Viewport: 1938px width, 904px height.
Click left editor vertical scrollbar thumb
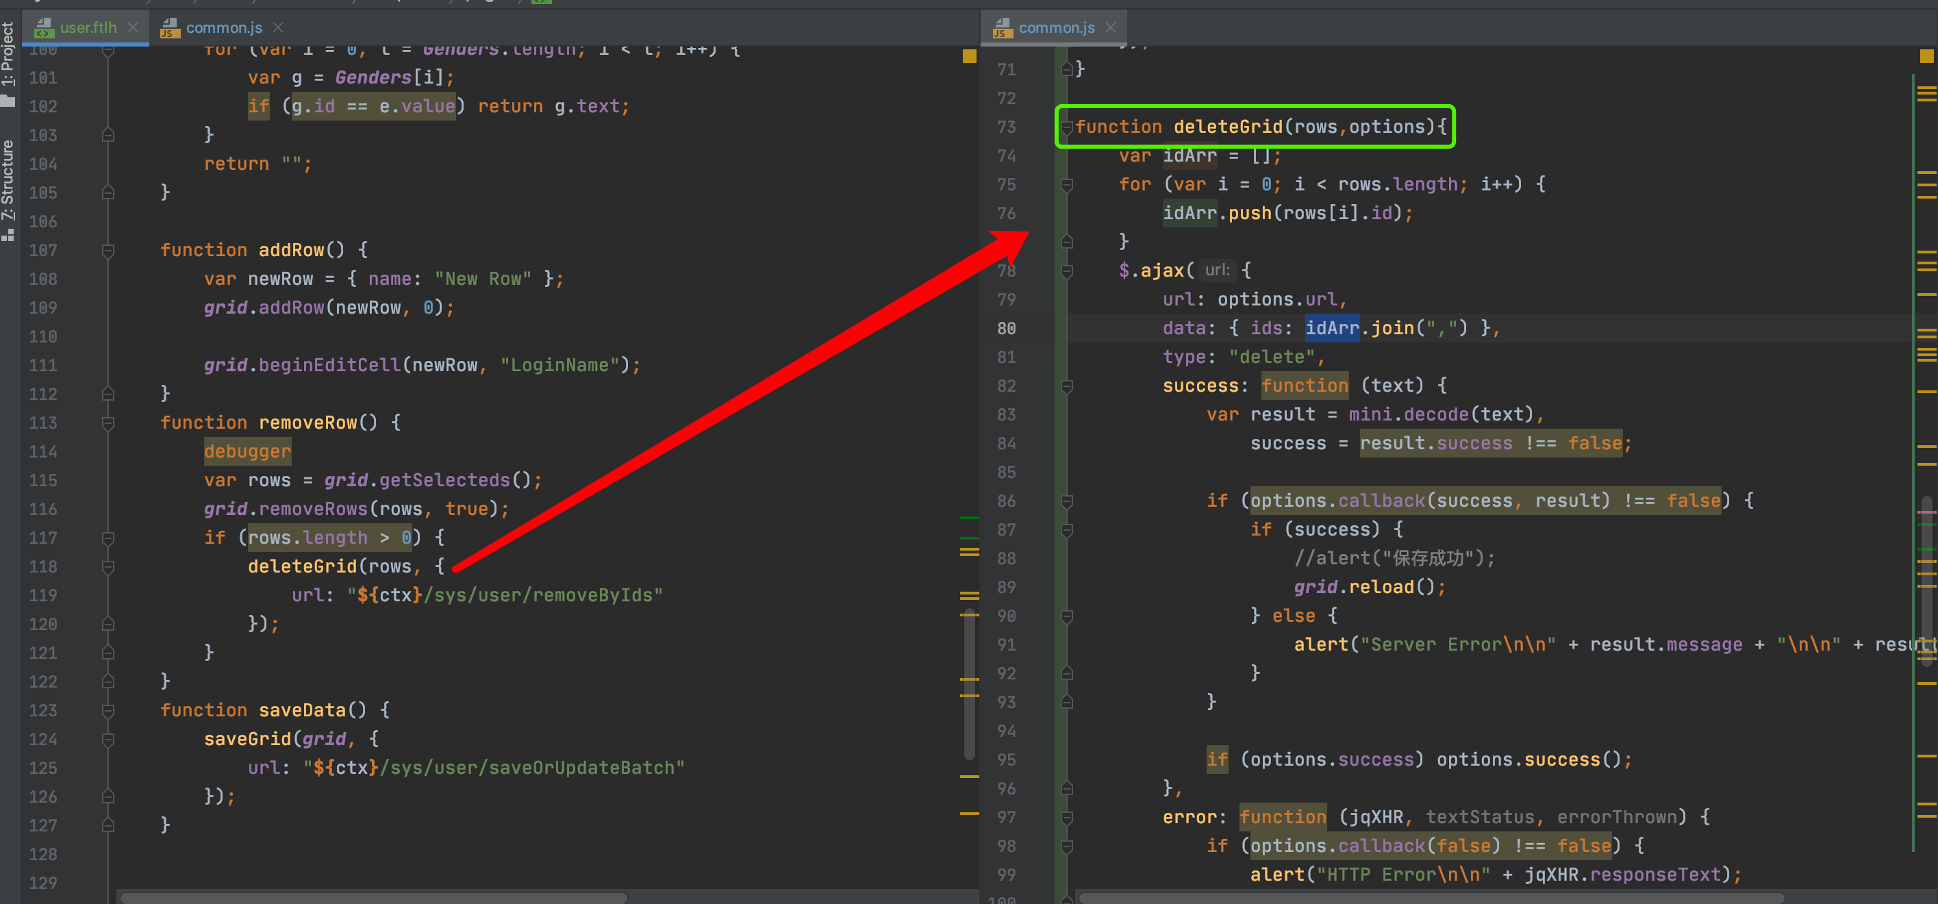pyautogui.click(x=970, y=684)
